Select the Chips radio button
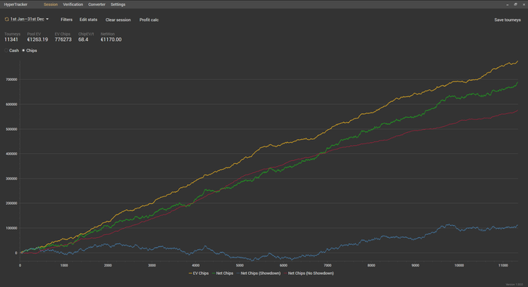Viewport: 528px width, 287px height. pyautogui.click(x=23, y=51)
